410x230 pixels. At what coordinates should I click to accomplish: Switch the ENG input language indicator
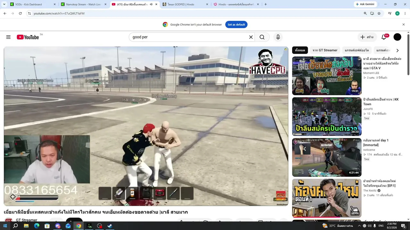coord(381,226)
